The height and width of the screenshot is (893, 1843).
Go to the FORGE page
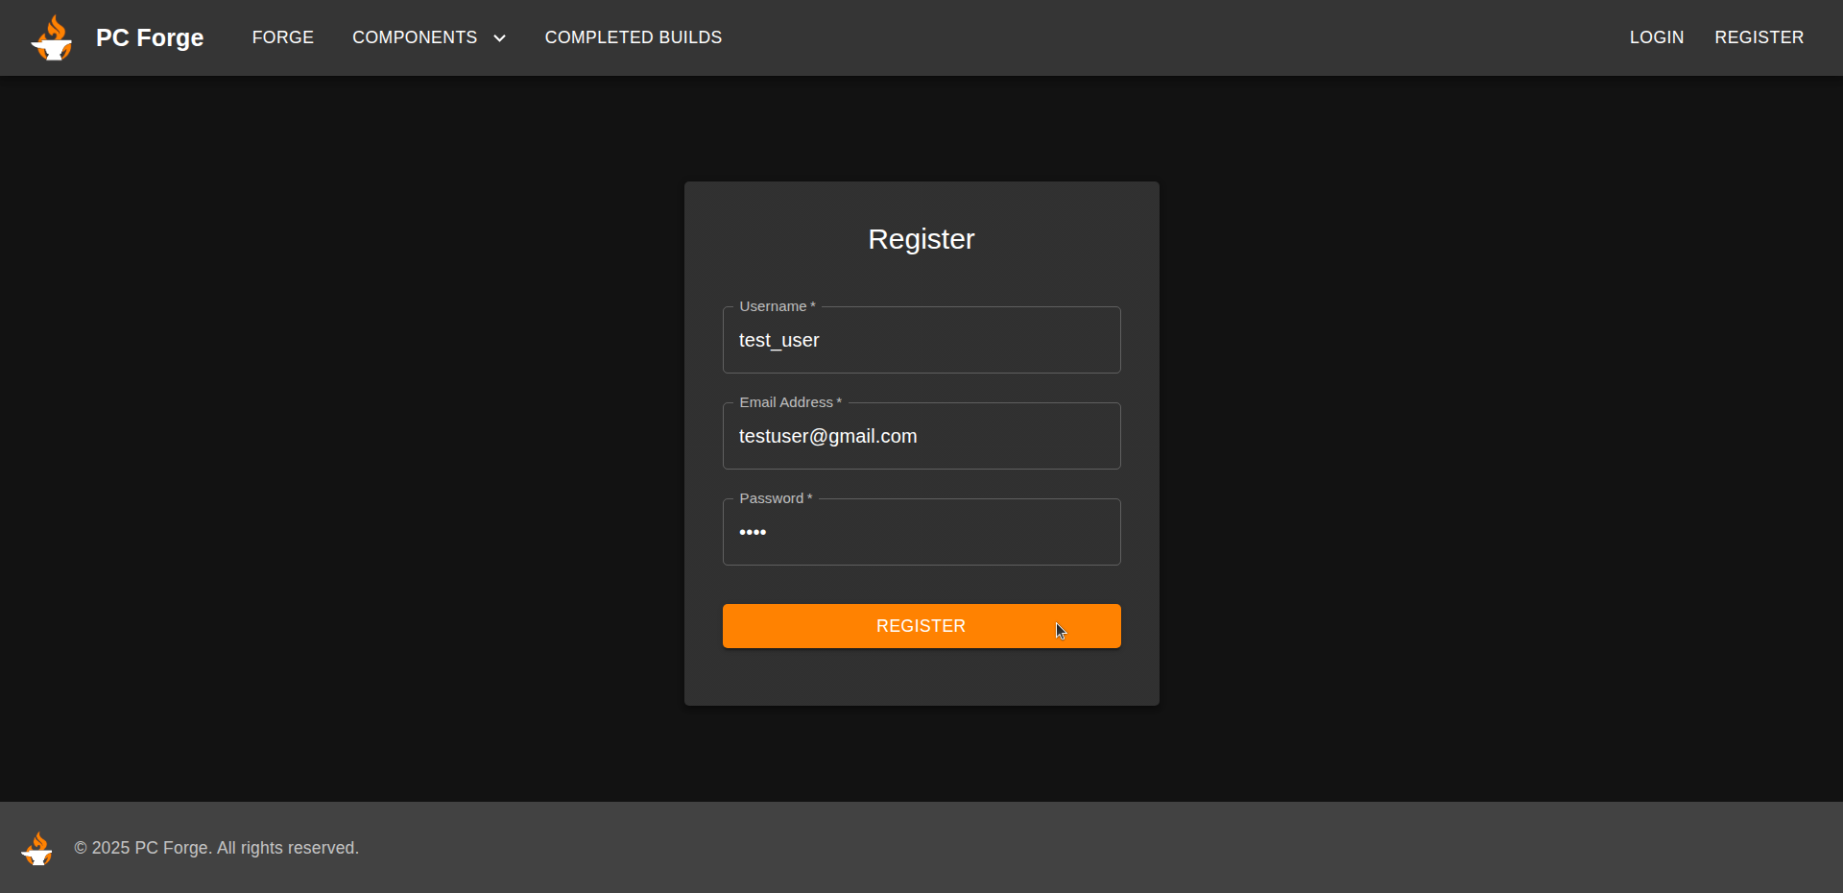tap(282, 37)
